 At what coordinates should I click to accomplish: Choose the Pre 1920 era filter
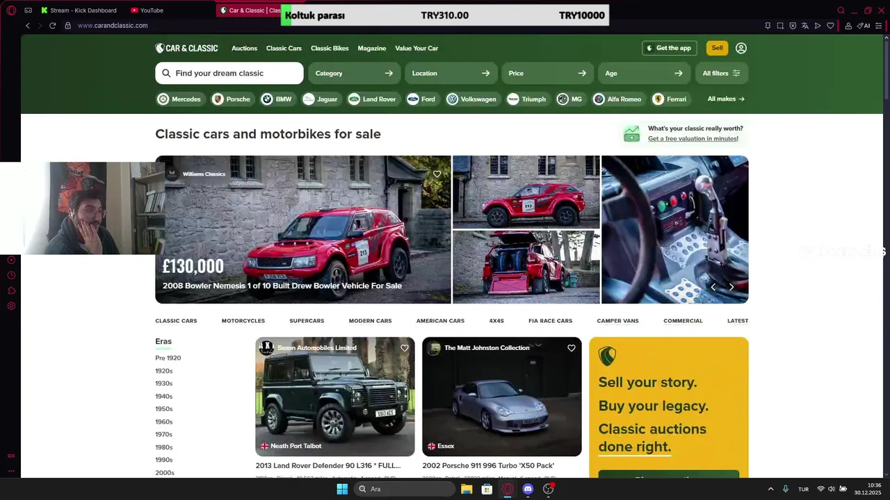click(x=168, y=358)
